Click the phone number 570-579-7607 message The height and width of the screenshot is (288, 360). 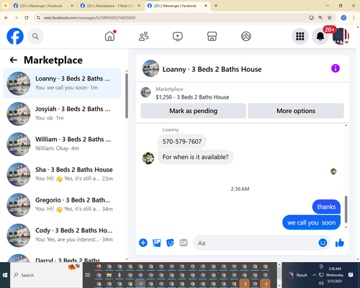coord(182,142)
